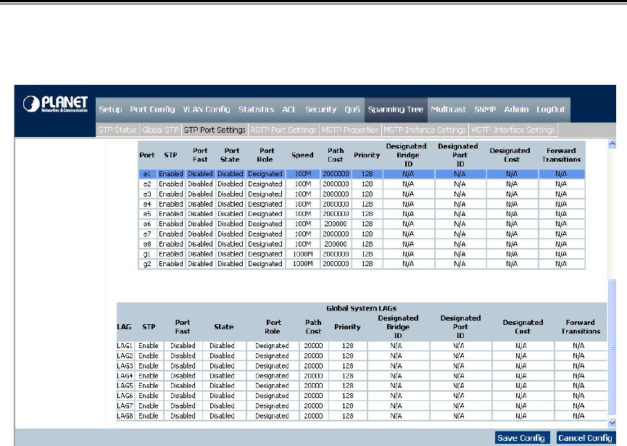Screen dimensions: 627x446
Task: Click the Speed column header
Action: point(302,155)
